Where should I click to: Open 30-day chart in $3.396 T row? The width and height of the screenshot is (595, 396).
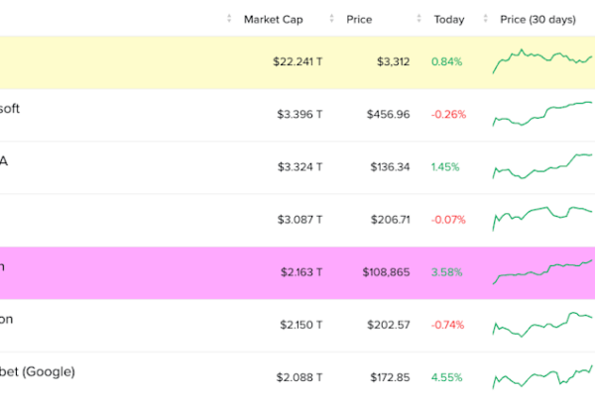click(542, 114)
